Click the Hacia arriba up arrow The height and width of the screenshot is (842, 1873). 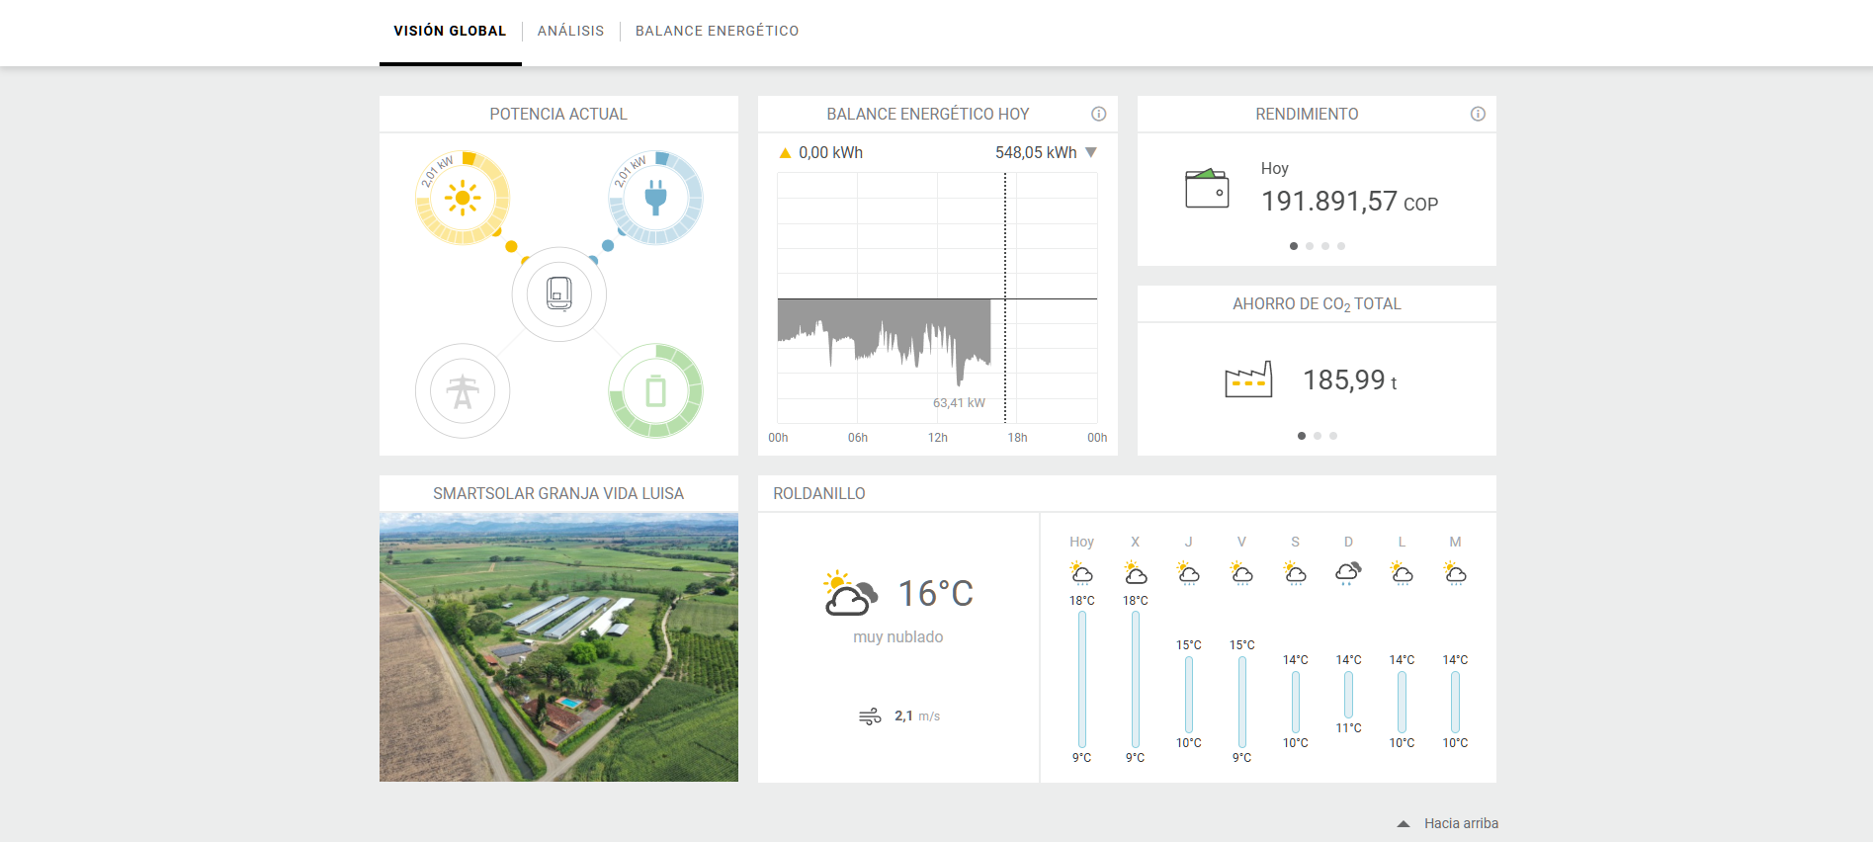click(x=1404, y=823)
